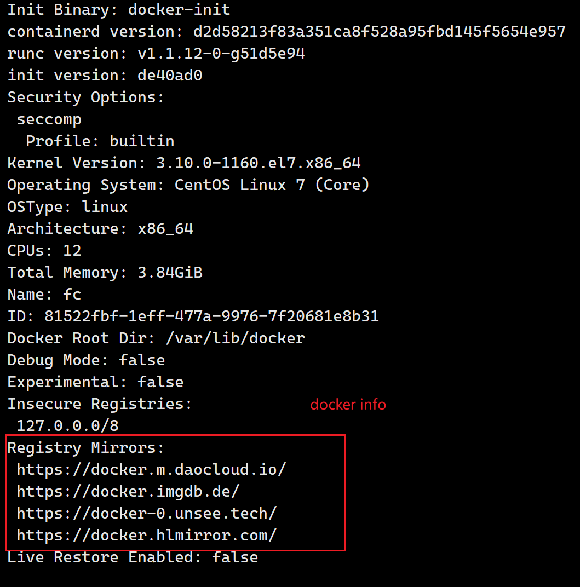Click the insecure registry 127.0.0.0/8 entry
The height and width of the screenshot is (587, 580).
tap(67, 426)
